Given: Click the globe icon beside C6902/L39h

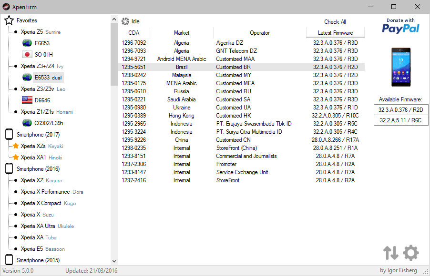Looking at the screenshot, I should 27,123.
